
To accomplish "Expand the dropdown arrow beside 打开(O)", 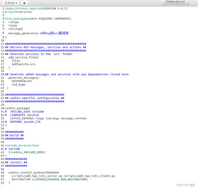I will 16,3.
